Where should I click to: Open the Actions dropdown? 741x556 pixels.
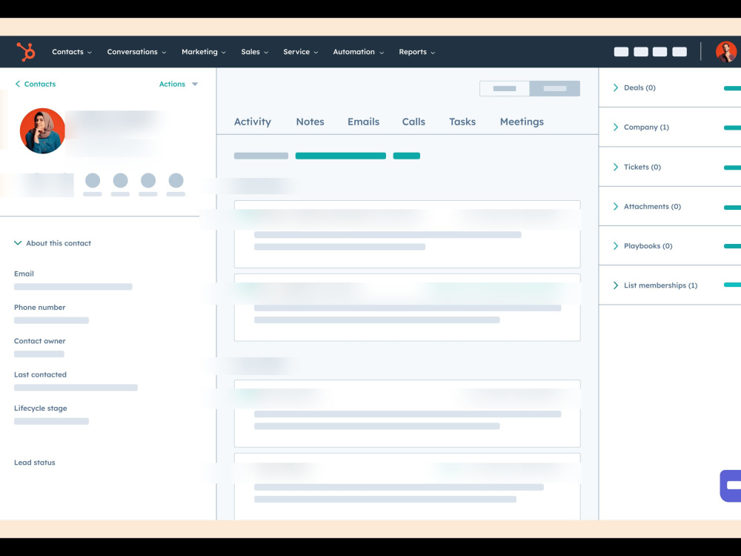(178, 85)
